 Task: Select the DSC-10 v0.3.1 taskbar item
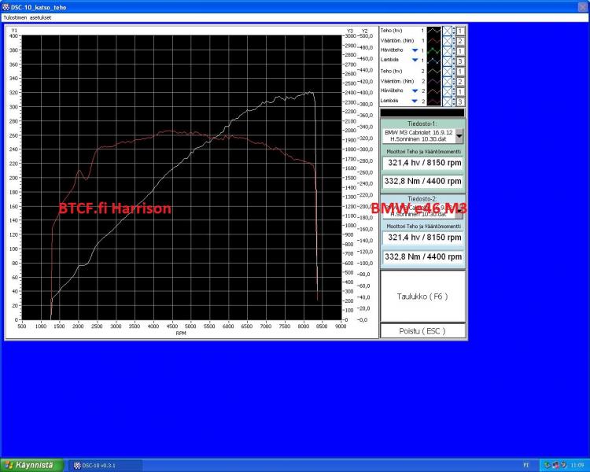(x=106, y=465)
